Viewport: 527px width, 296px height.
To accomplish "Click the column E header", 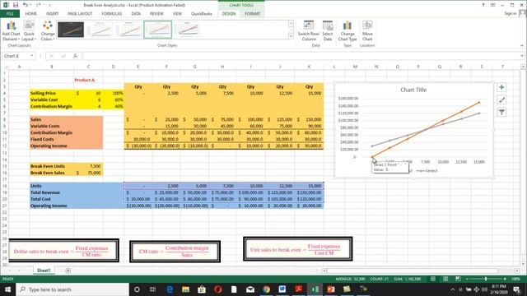I will (138, 67).
